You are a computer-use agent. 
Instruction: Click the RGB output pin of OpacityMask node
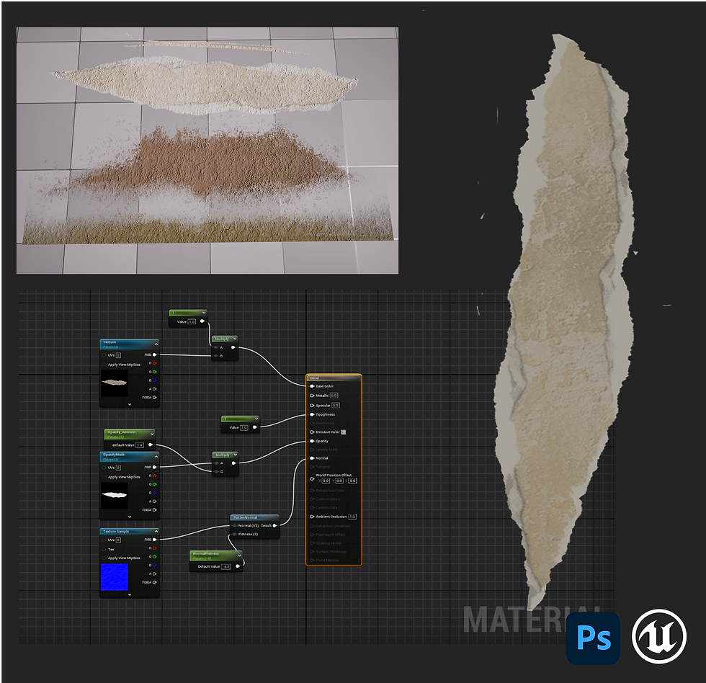pos(154,467)
